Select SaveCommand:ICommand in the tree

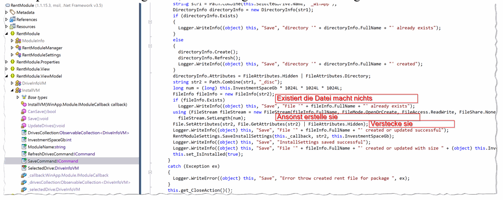tap(53, 161)
